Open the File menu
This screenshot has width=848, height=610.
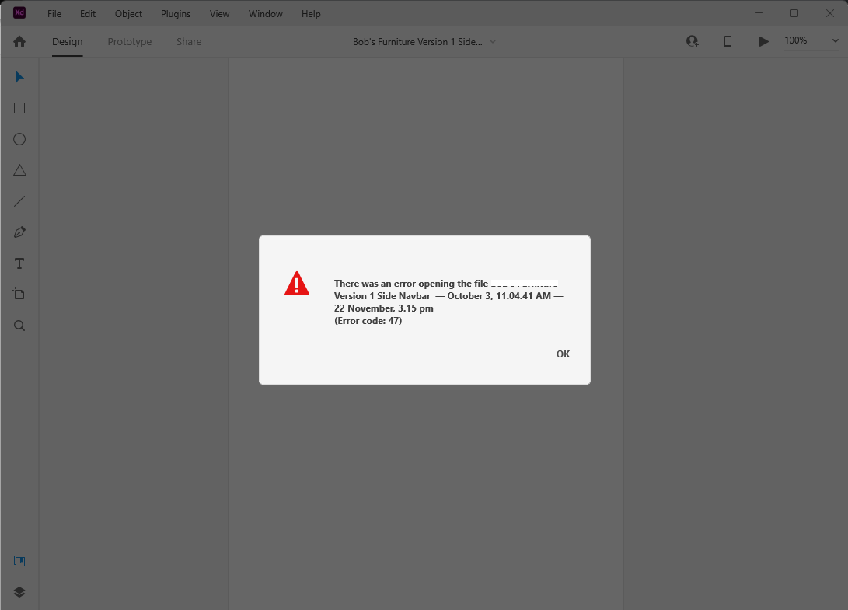coord(54,14)
